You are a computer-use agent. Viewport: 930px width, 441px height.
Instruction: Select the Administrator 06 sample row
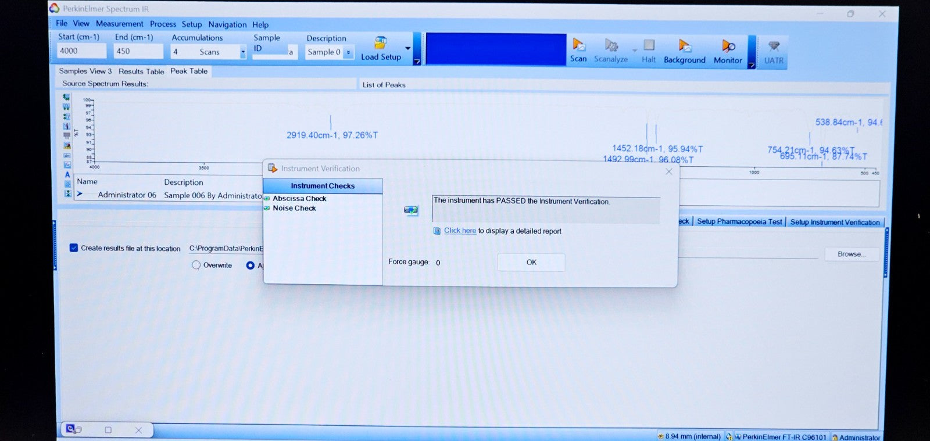tap(127, 195)
